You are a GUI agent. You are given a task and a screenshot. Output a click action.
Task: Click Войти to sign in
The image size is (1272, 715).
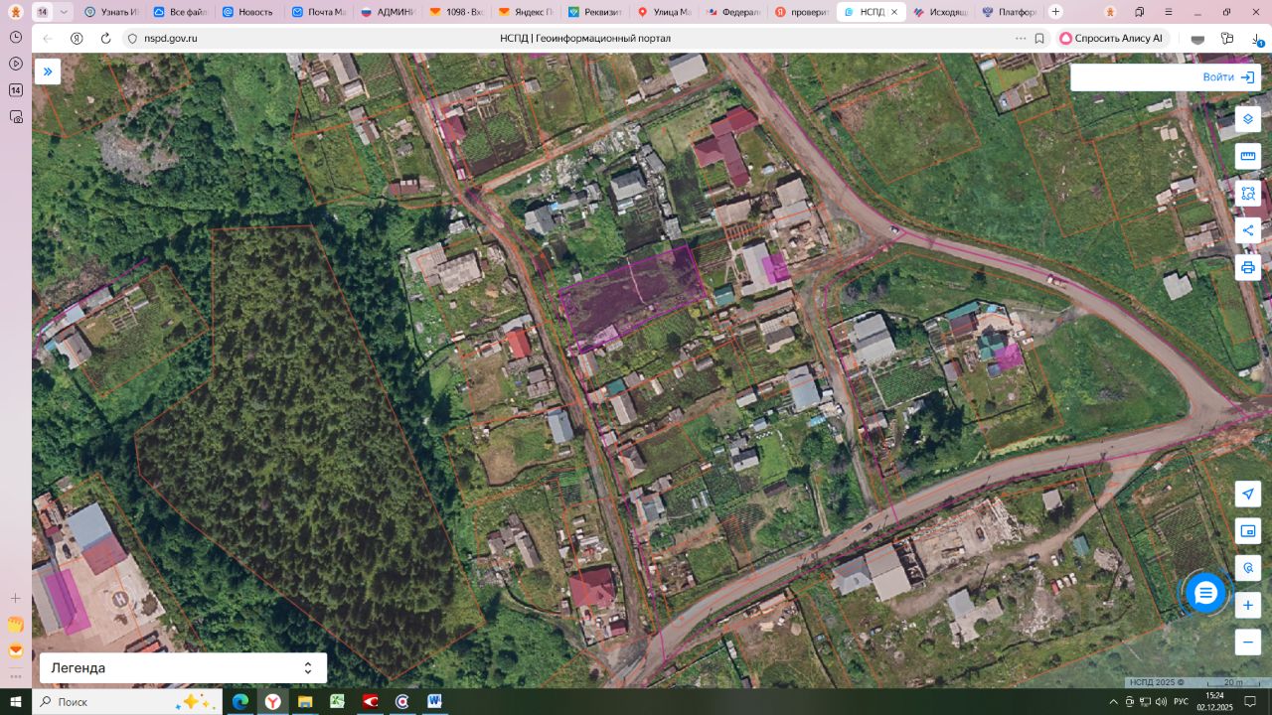pos(1227,77)
